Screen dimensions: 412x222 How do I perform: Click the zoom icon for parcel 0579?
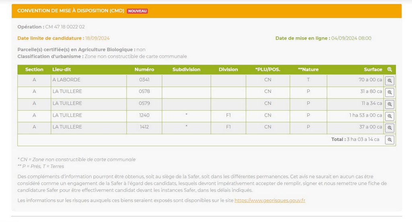click(389, 104)
